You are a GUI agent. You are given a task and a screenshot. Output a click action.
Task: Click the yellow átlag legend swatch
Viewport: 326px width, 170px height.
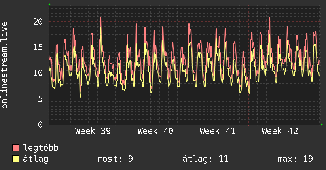[15, 159]
